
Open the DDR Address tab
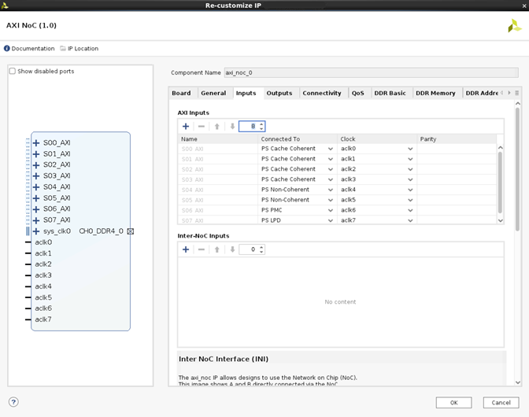coord(482,93)
